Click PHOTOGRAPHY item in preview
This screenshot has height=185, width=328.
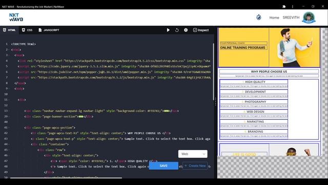[x=254, y=102]
